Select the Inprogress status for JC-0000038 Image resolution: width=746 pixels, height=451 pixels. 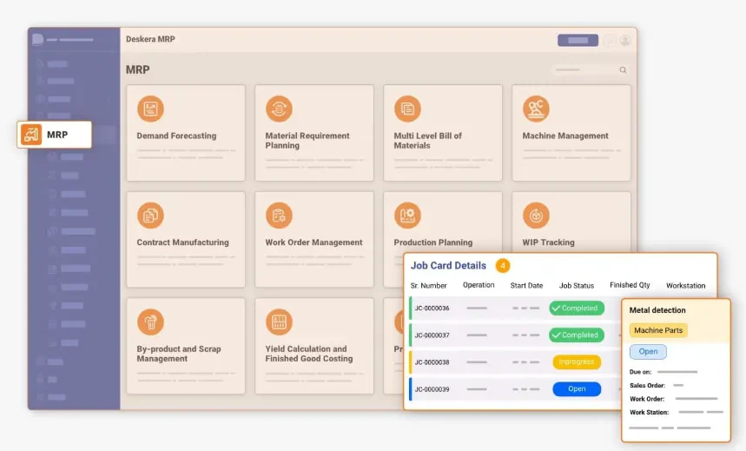[577, 362]
